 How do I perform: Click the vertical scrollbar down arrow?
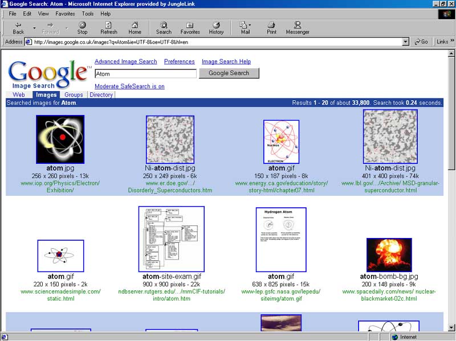[451, 327]
